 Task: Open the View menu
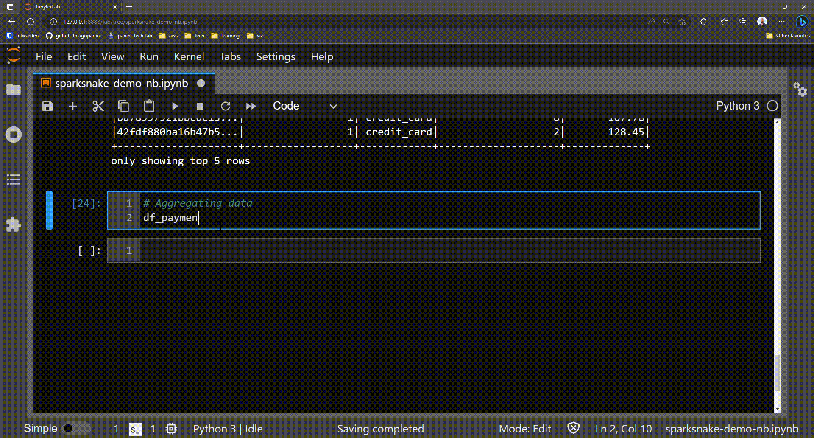click(x=113, y=56)
